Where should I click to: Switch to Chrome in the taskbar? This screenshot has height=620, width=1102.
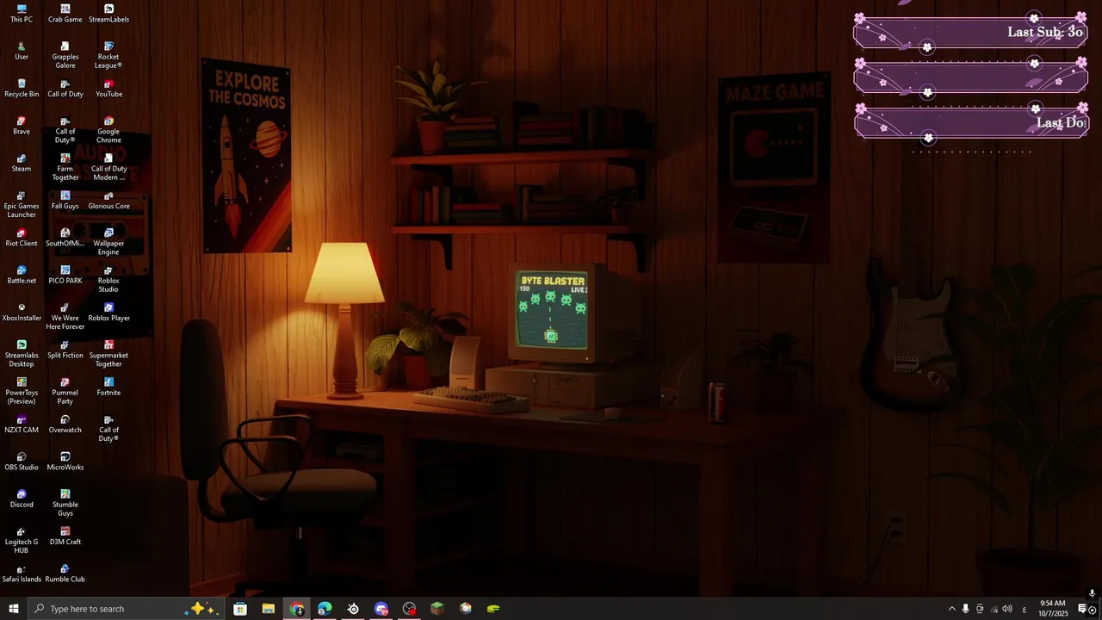click(x=297, y=609)
